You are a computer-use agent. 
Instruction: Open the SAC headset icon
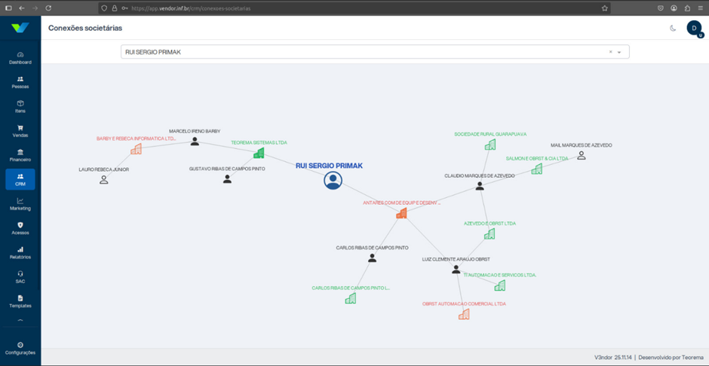(20, 273)
